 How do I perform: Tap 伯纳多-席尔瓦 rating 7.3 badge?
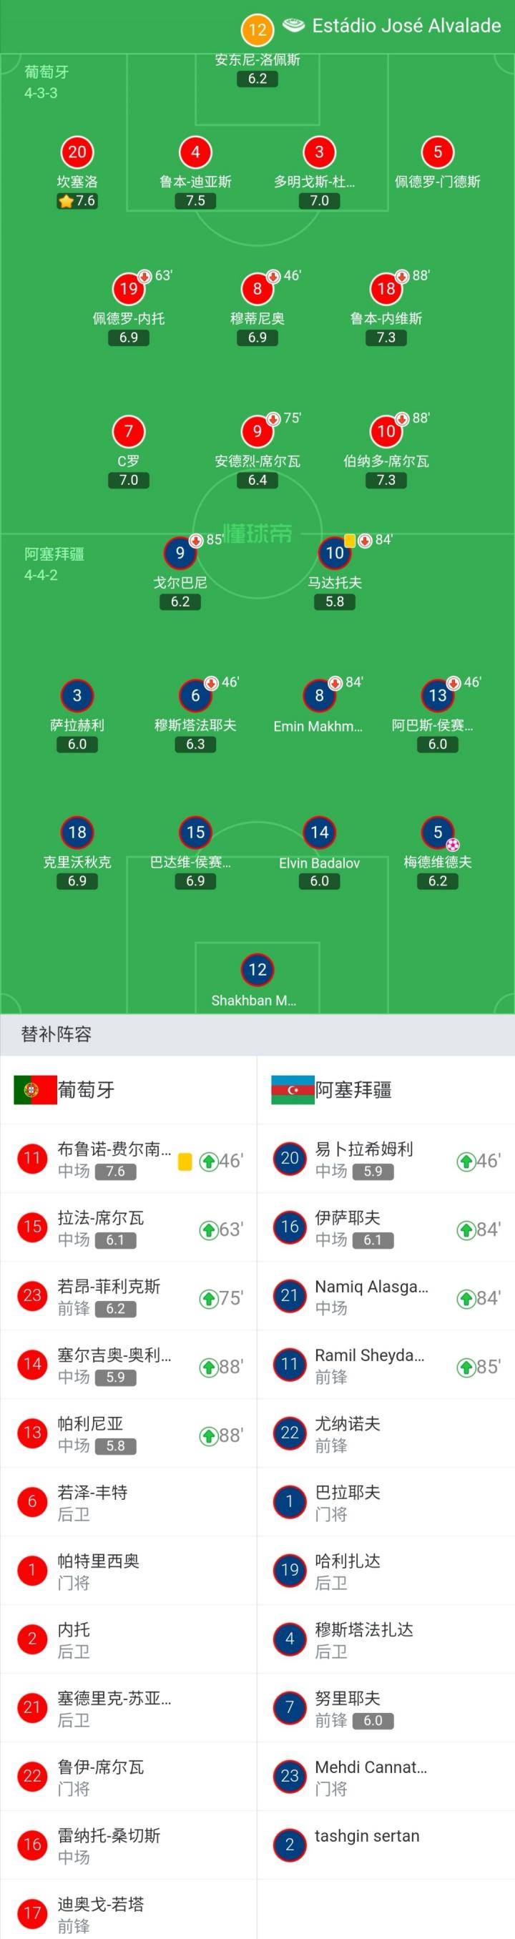coord(386,480)
